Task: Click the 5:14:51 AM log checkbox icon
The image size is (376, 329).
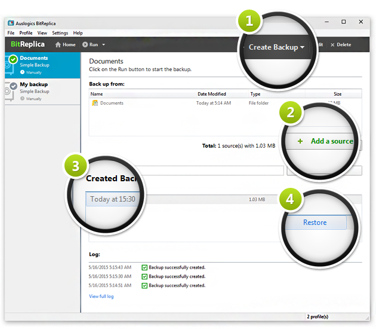Action: [144, 285]
